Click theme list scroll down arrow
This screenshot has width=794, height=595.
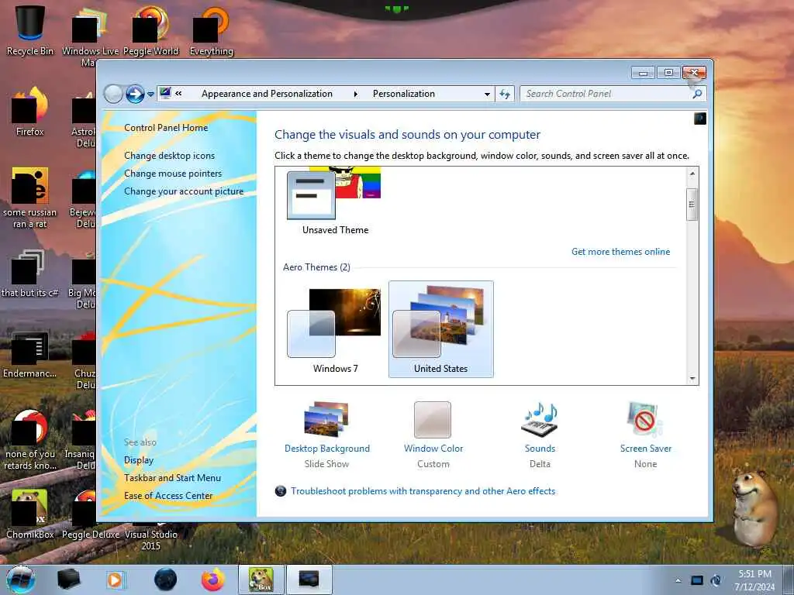click(692, 378)
